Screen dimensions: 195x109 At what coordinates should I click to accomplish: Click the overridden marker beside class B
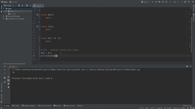(x=37, y=15)
